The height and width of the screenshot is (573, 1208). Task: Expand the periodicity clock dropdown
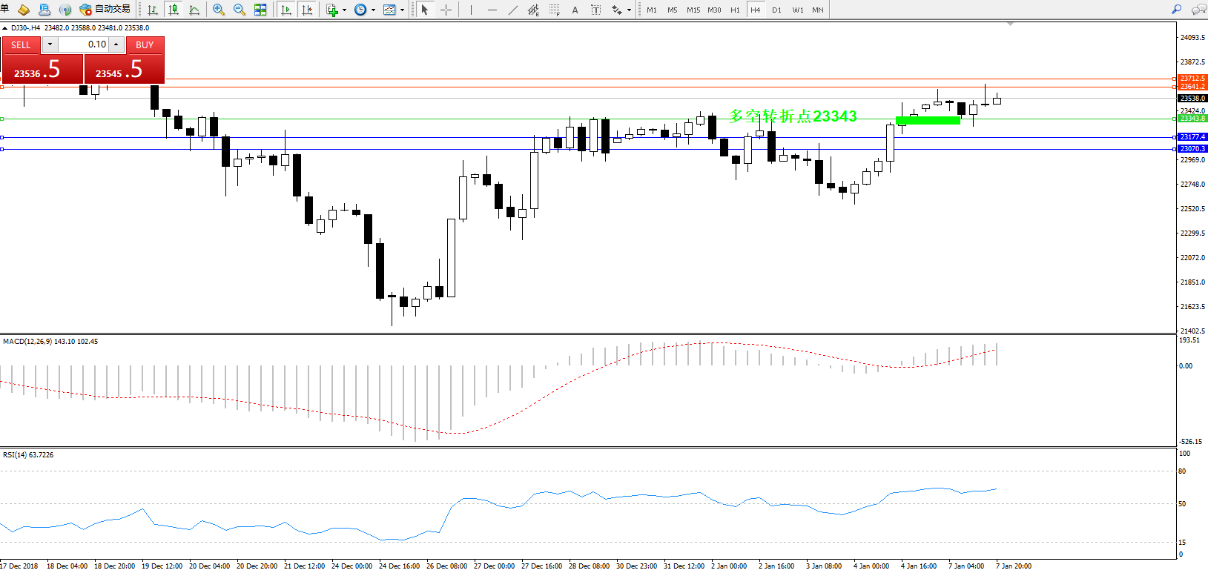(373, 10)
